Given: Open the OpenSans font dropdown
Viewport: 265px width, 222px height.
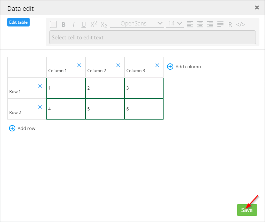Looking at the screenshot, I should pos(137,24).
